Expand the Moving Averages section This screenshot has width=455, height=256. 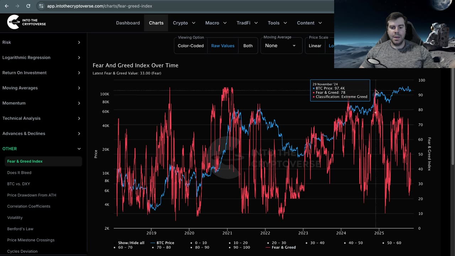pos(42,88)
